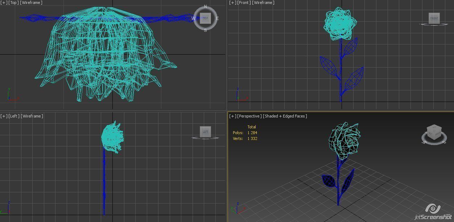Open the [+] menu of the Left viewport

click(x=4, y=116)
